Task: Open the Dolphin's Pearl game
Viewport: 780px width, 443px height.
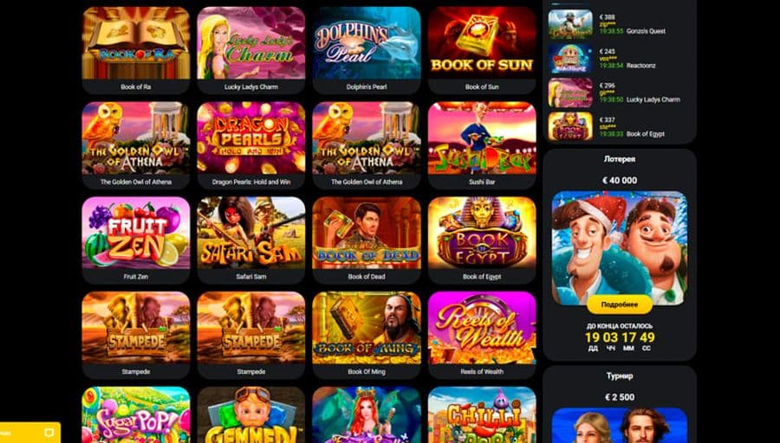Action: coord(367,50)
